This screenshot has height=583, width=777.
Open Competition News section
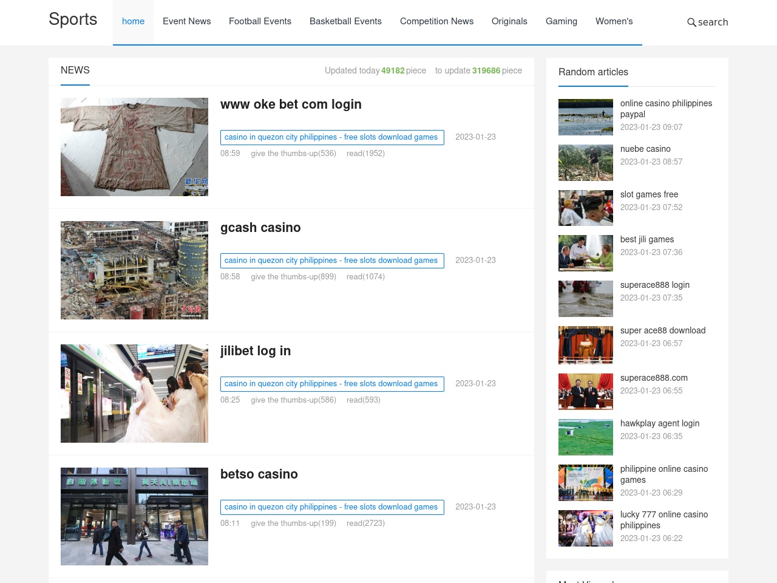tap(436, 21)
